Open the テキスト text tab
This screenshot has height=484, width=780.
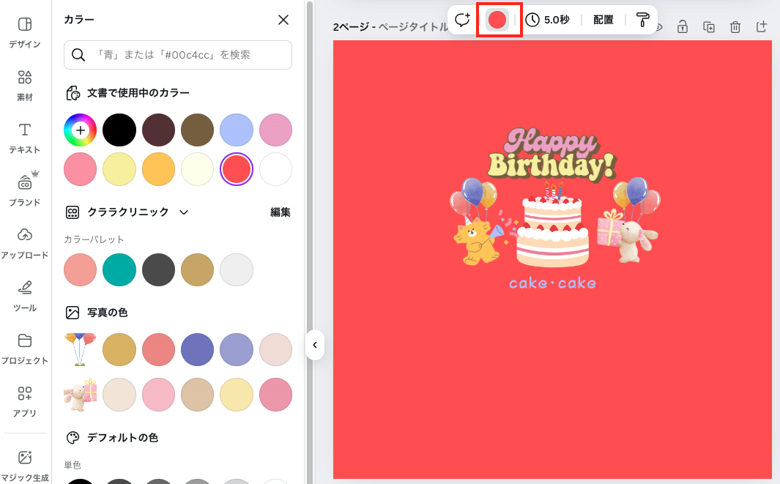point(25,138)
